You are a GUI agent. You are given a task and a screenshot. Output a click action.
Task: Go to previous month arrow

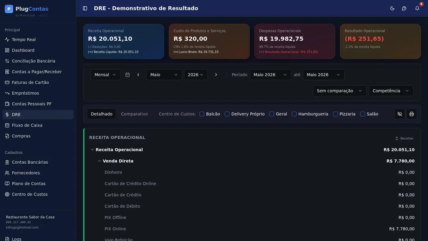click(138, 75)
